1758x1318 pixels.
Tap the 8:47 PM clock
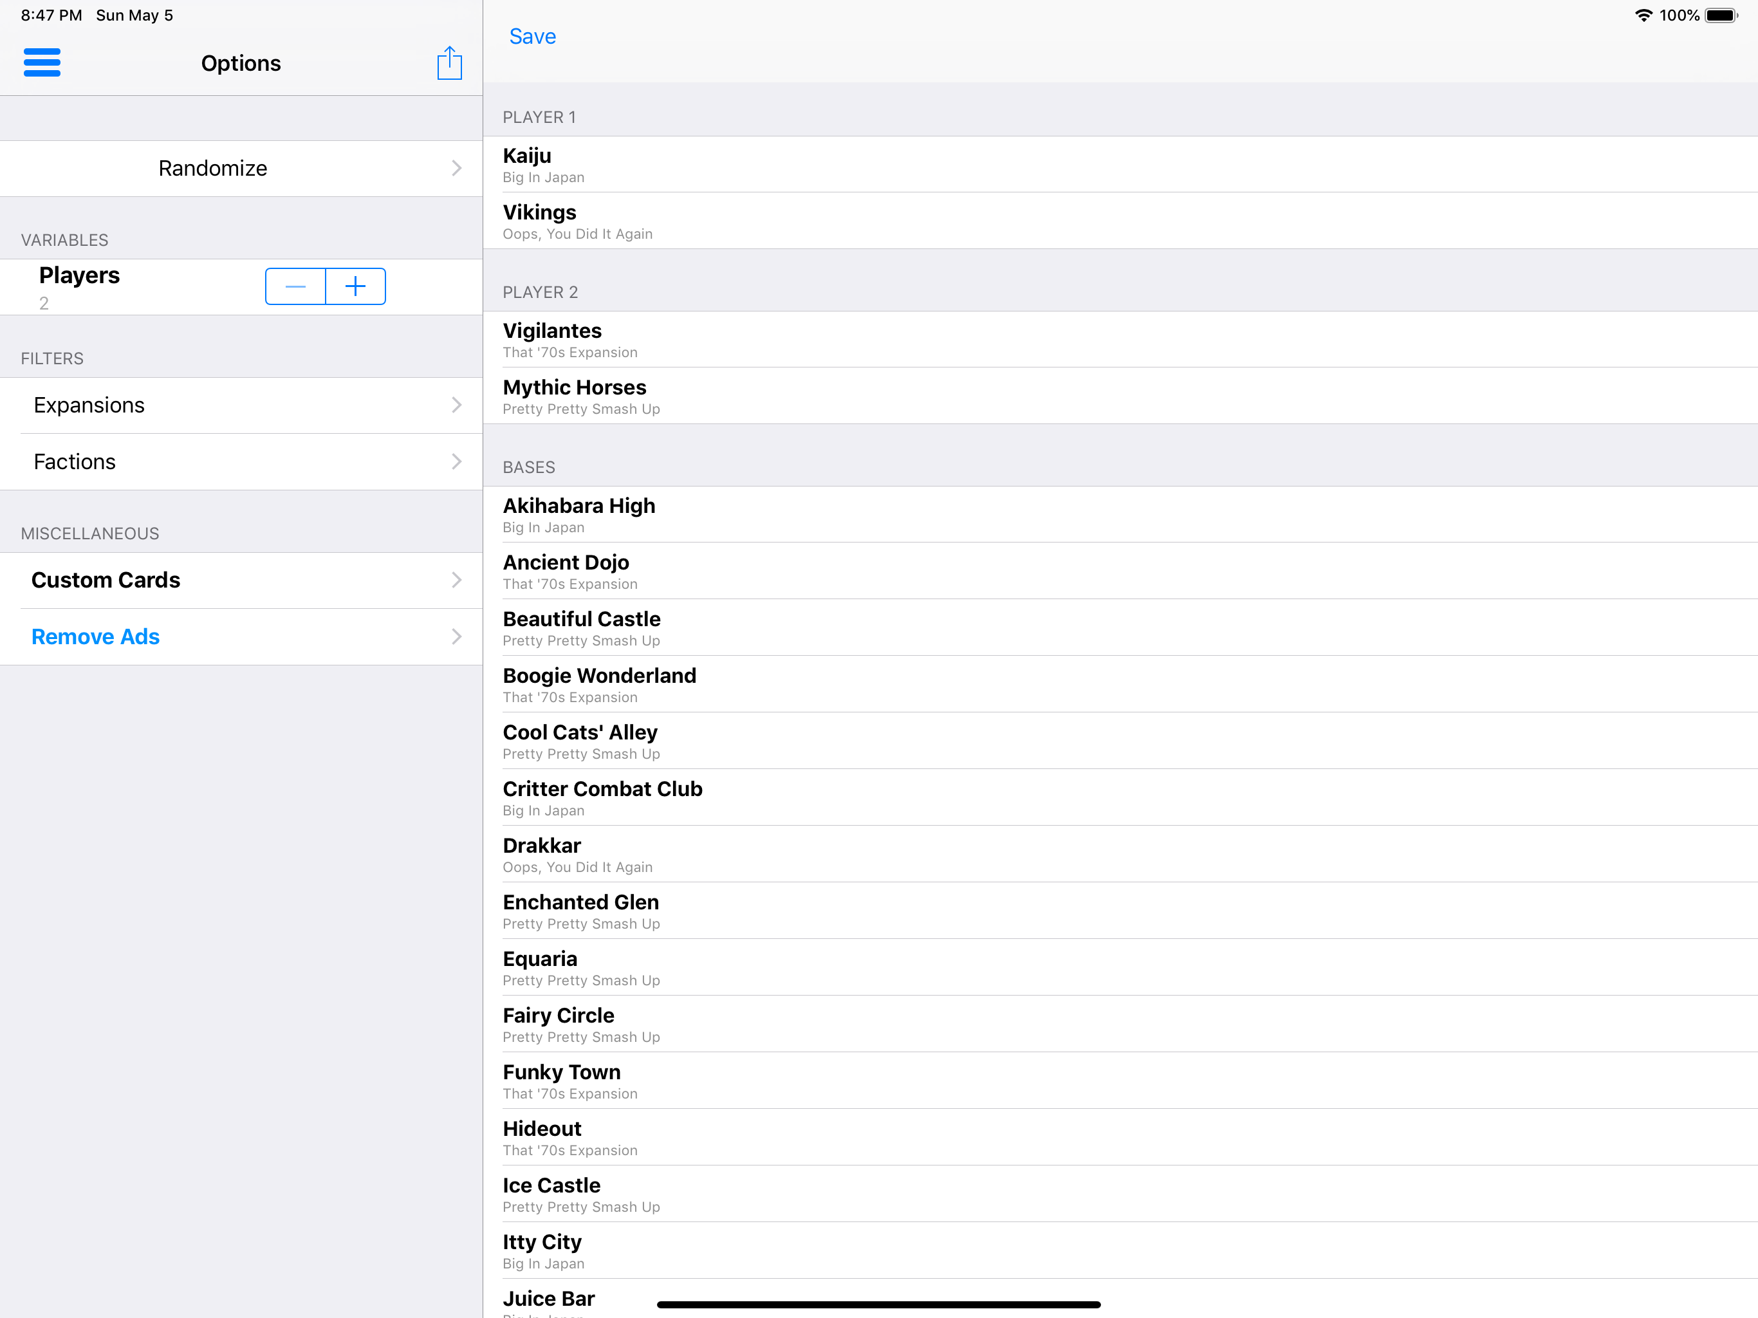click(x=51, y=15)
